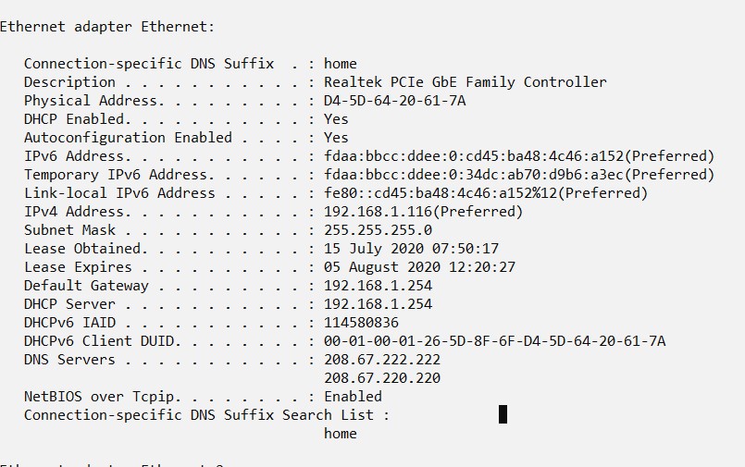Click the second DNS server 208.67.220.220
Screen dimensions: 745x467
click(x=381, y=378)
